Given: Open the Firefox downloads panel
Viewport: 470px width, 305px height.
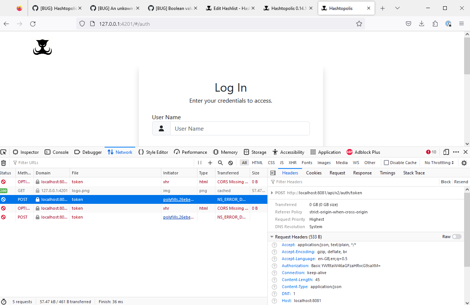Looking at the screenshot, I should (x=421, y=23).
